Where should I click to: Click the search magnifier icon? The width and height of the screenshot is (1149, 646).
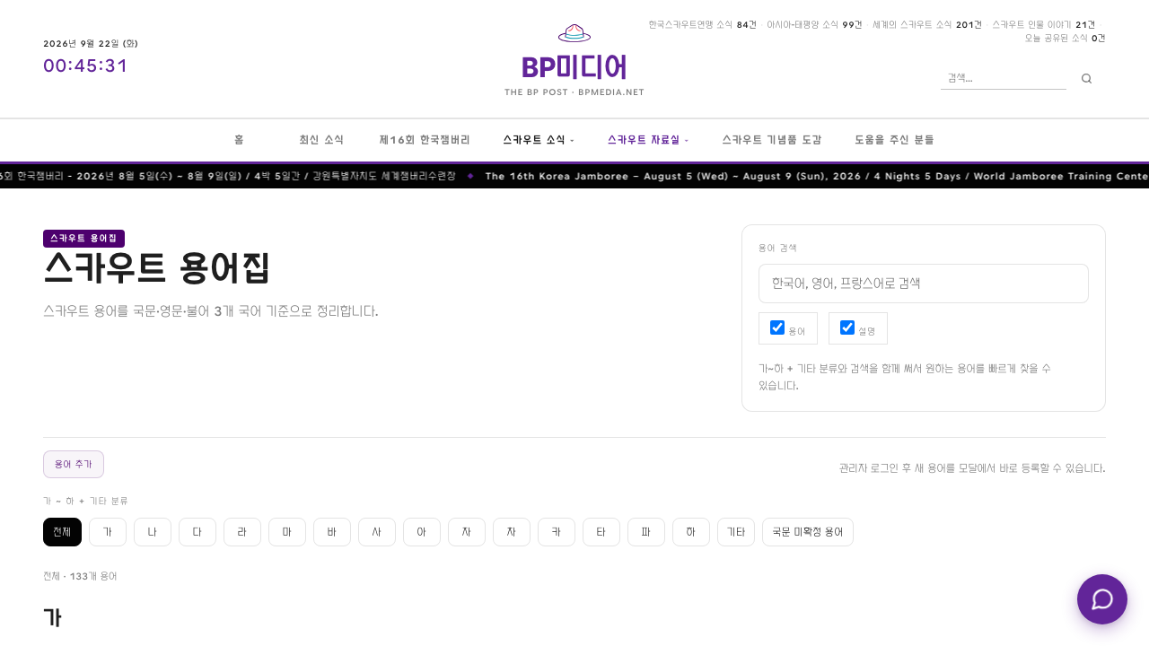click(1086, 79)
